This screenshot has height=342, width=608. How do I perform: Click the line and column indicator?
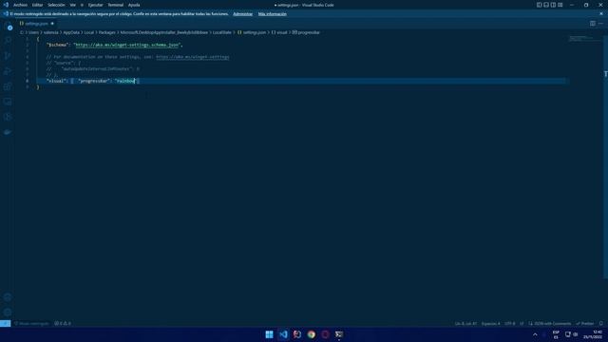click(x=465, y=323)
